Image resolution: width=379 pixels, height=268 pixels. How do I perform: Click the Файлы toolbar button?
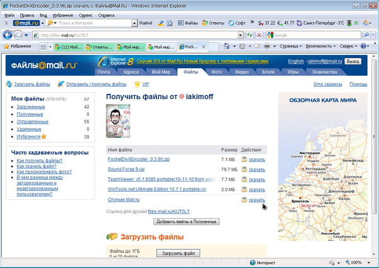pos(188,23)
